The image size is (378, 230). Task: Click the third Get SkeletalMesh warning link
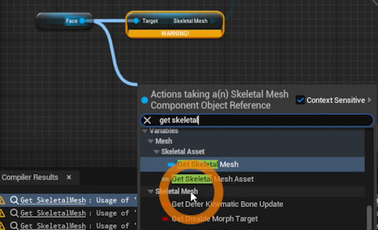pos(53,226)
